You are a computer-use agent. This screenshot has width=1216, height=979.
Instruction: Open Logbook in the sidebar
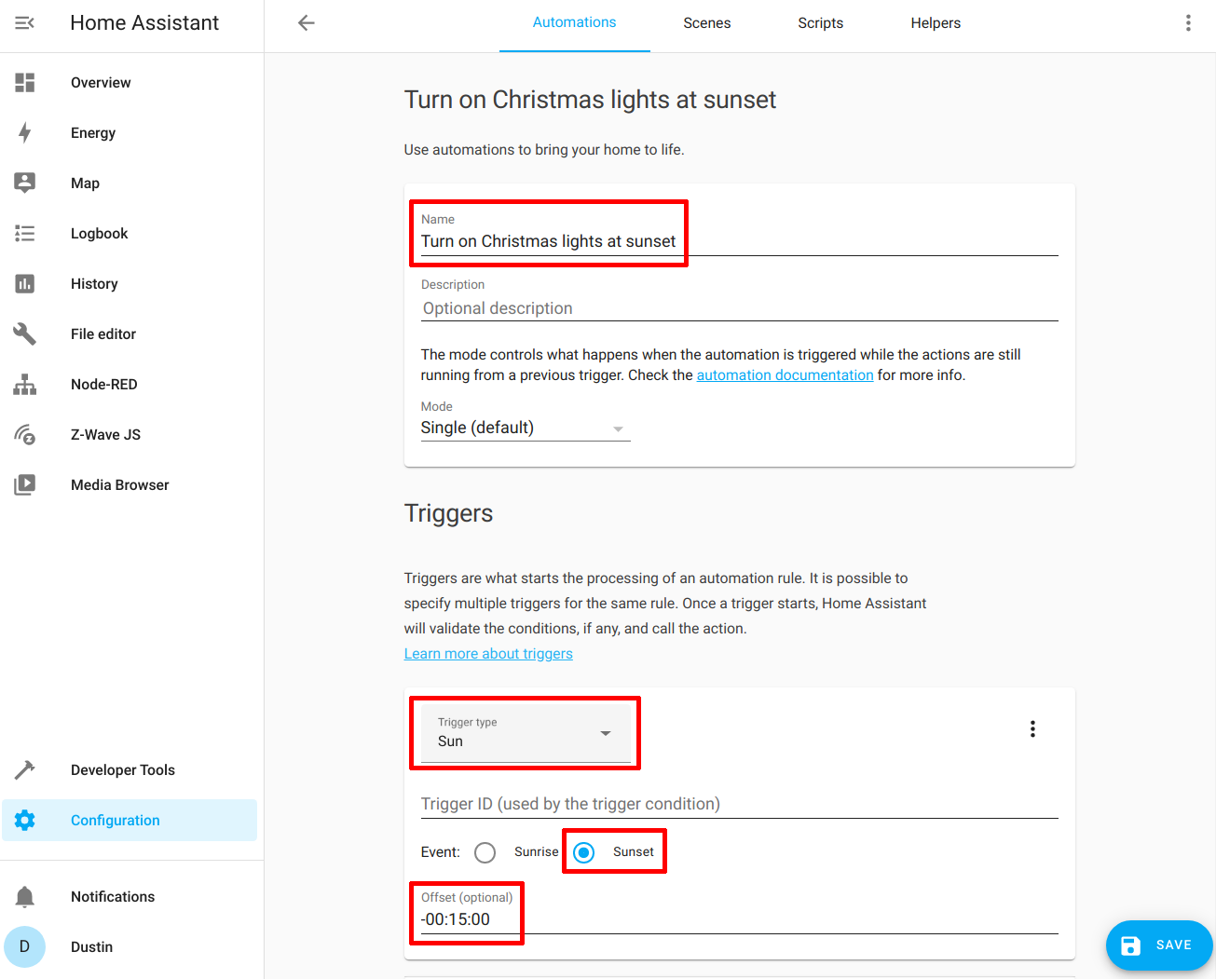click(x=130, y=234)
